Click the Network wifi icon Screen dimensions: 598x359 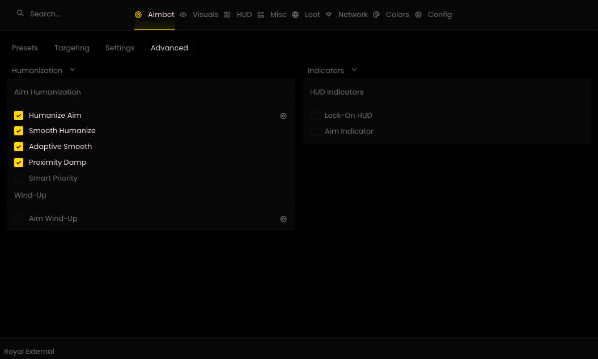329,15
